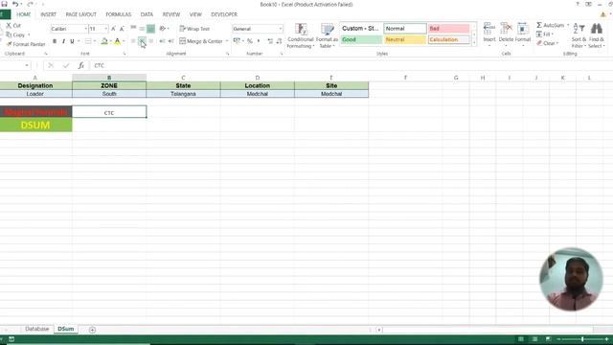Apply the Normal cell style
The image size is (613, 345).
coord(404,29)
